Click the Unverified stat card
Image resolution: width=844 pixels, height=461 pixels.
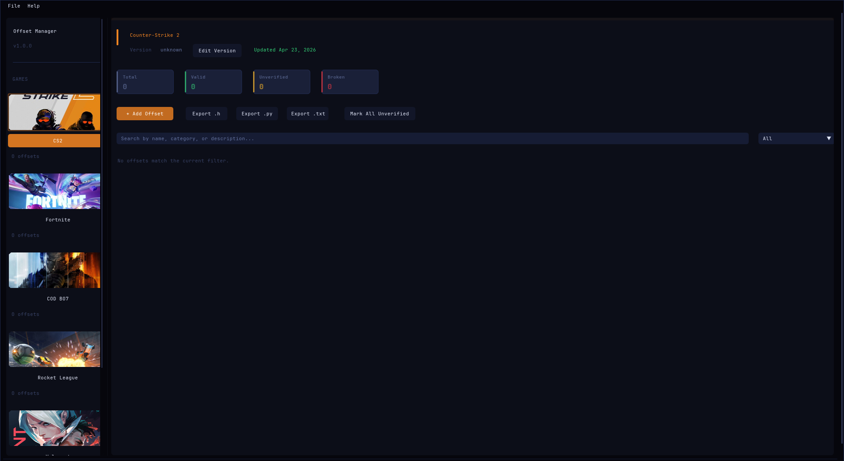[x=281, y=82]
